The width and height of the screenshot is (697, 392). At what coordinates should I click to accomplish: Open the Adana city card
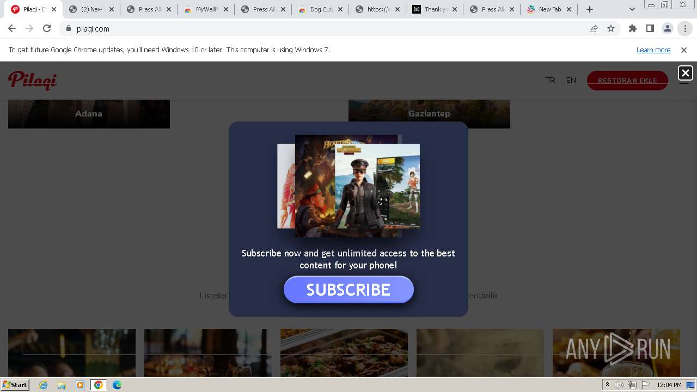coord(89,114)
